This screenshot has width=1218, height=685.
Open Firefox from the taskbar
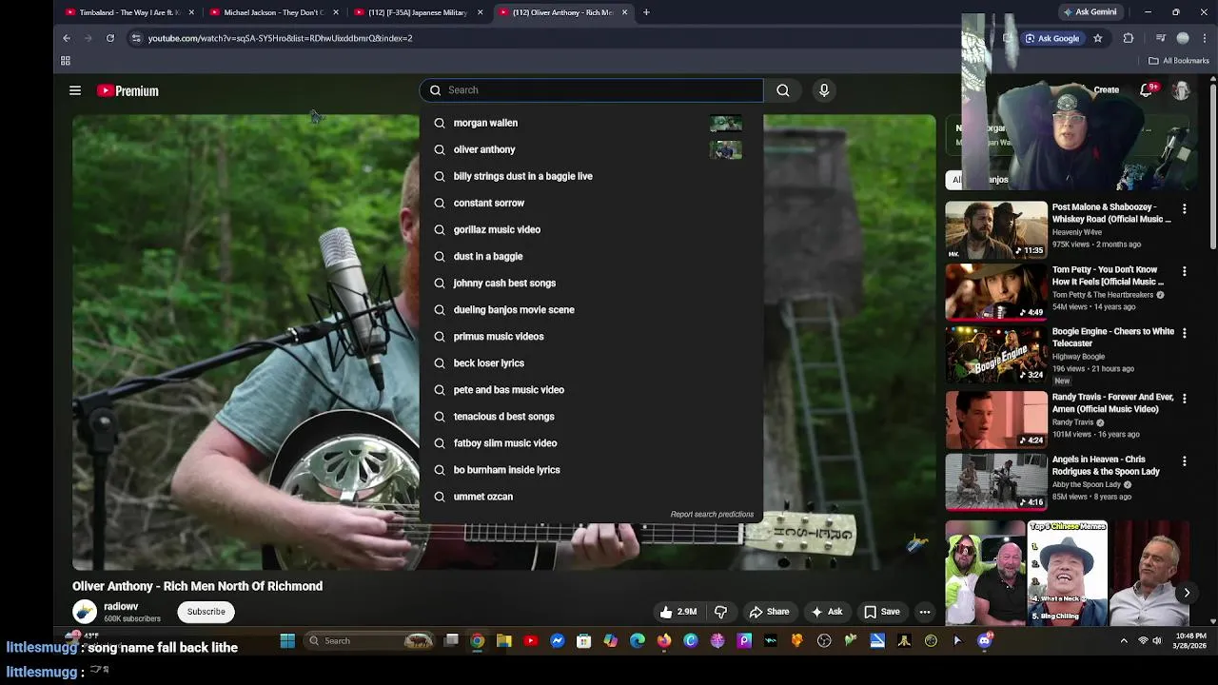point(664,640)
